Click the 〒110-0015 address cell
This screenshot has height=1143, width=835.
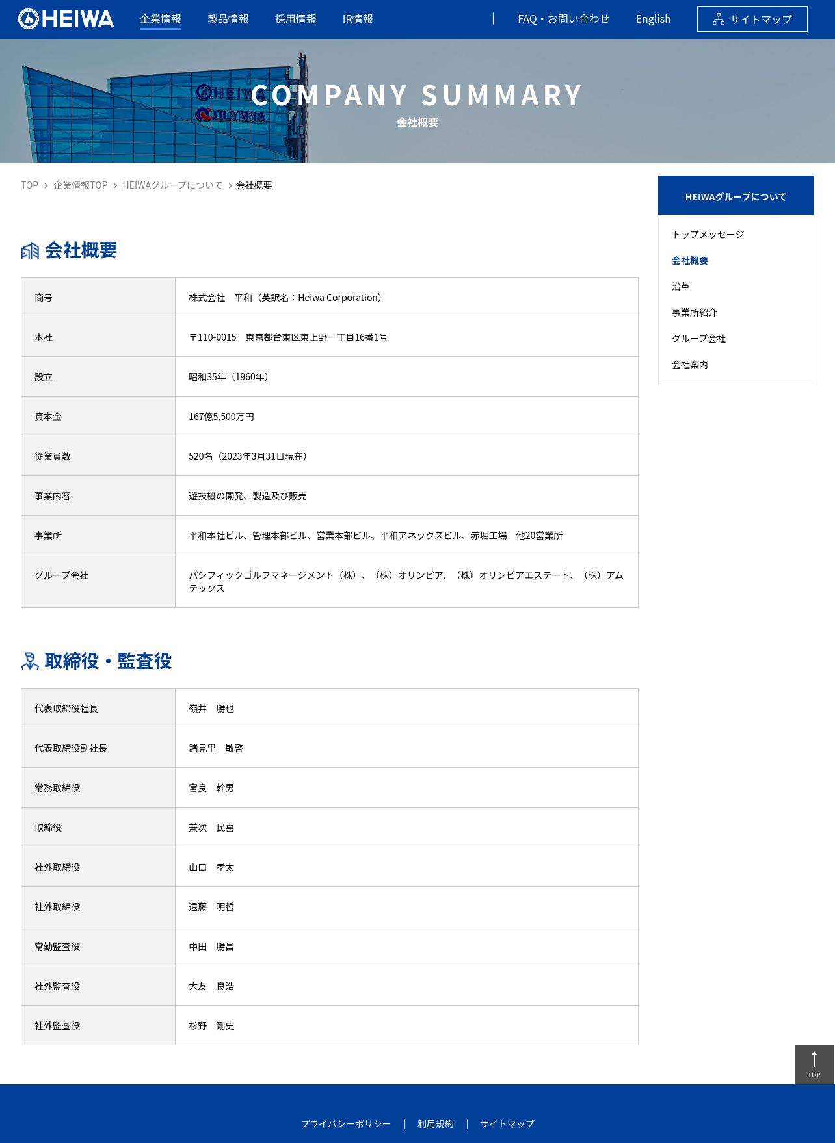point(407,337)
